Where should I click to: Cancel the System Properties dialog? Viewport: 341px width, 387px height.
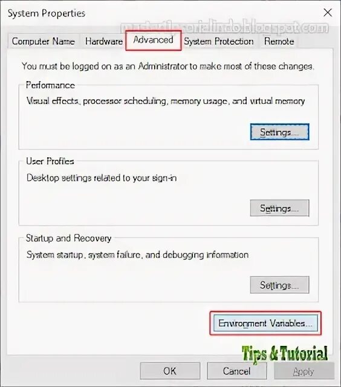click(x=237, y=371)
